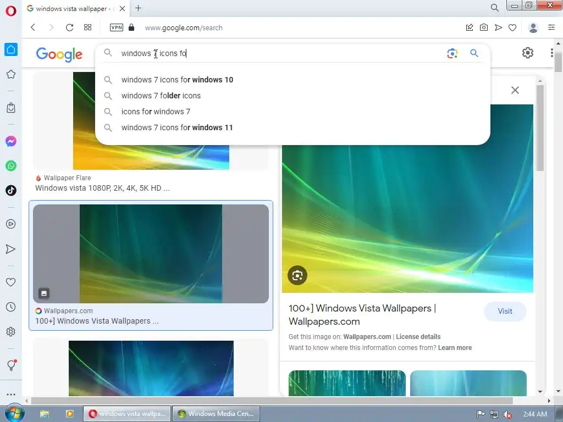Open the network tray icon

click(x=494, y=414)
